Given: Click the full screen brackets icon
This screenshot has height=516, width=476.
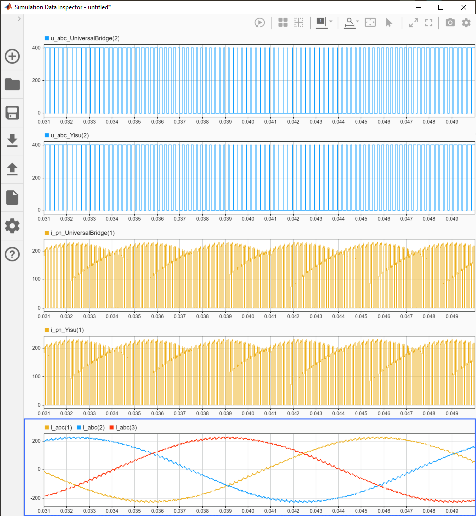Looking at the screenshot, I should tap(429, 23).
